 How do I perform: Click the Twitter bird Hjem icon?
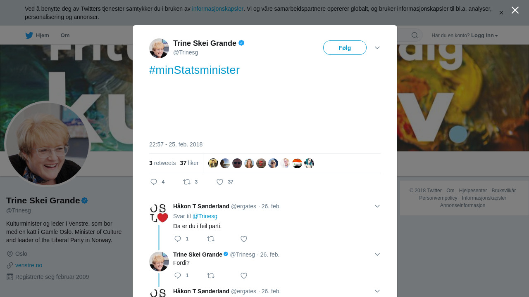pyautogui.click(x=29, y=35)
